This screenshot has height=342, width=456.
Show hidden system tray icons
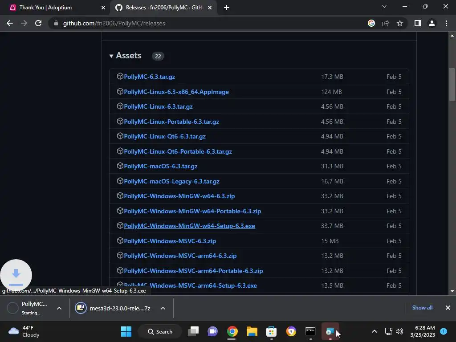[x=375, y=331]
